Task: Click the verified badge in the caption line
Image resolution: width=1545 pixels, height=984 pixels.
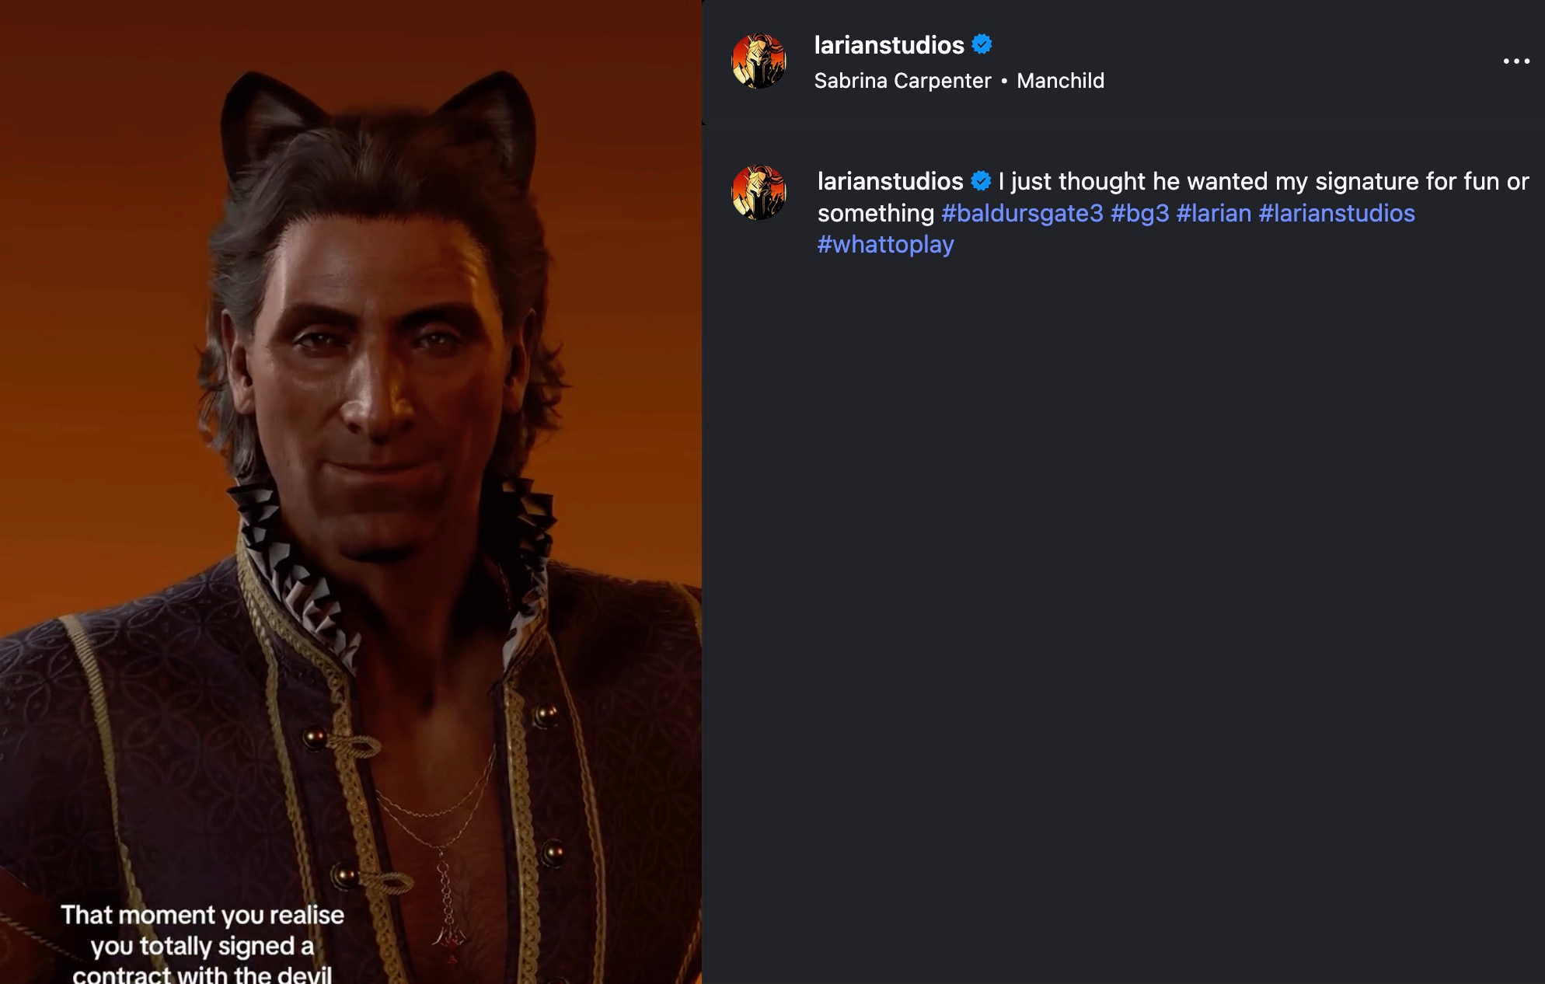Action: pos(981,181)
